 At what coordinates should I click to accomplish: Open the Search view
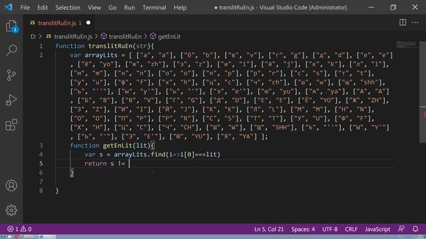tap(11, 50)
